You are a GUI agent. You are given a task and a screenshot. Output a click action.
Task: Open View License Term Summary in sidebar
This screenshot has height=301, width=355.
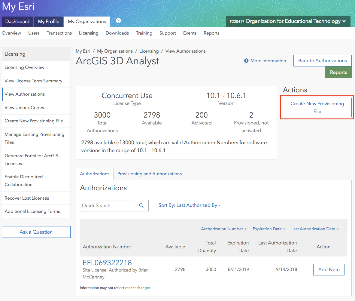tap(36, 81)
